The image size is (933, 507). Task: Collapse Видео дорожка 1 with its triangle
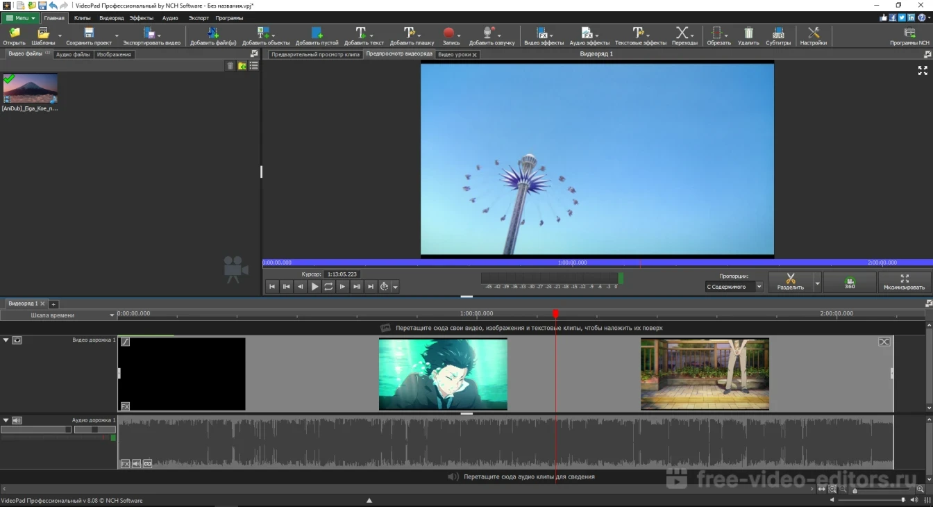[6, 340]
